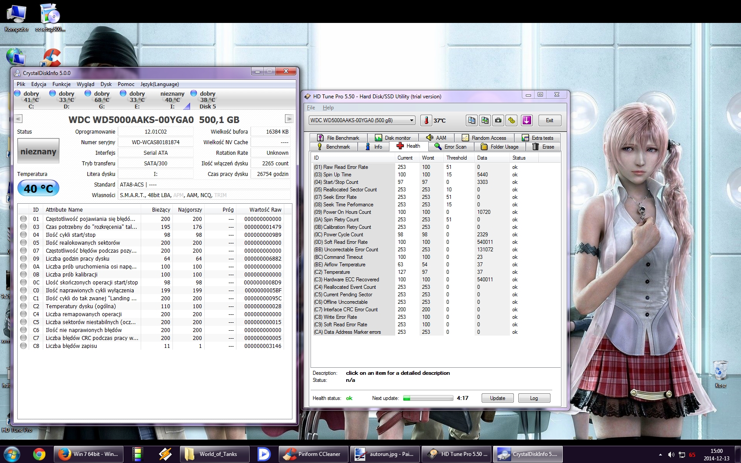Click status circle of attribute 05 row
741x463 pixels.
23,243
